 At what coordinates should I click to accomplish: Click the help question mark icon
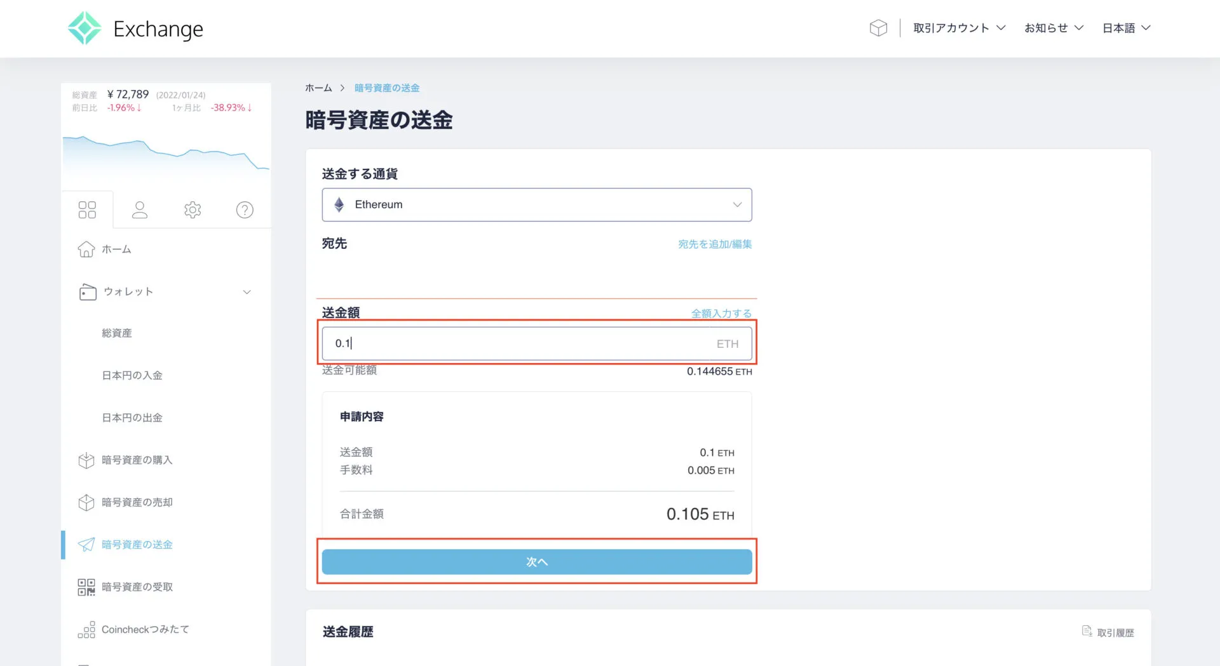coord(245,210)
